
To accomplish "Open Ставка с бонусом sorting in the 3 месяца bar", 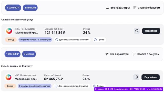I will pyautogui.click(x=146, y=54).
